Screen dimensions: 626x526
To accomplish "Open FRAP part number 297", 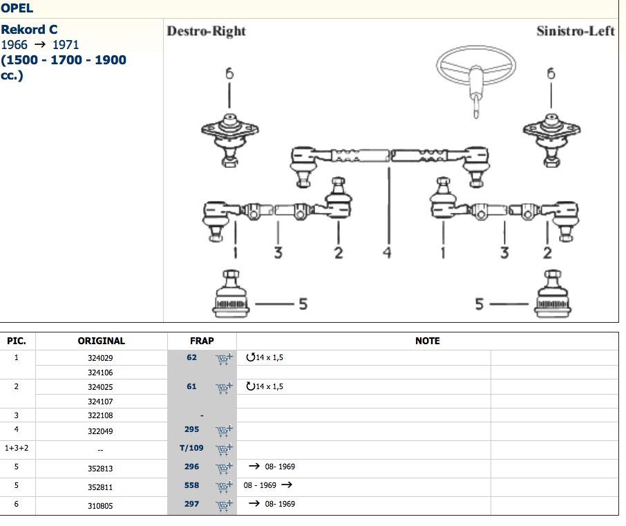I will point(191,504).
